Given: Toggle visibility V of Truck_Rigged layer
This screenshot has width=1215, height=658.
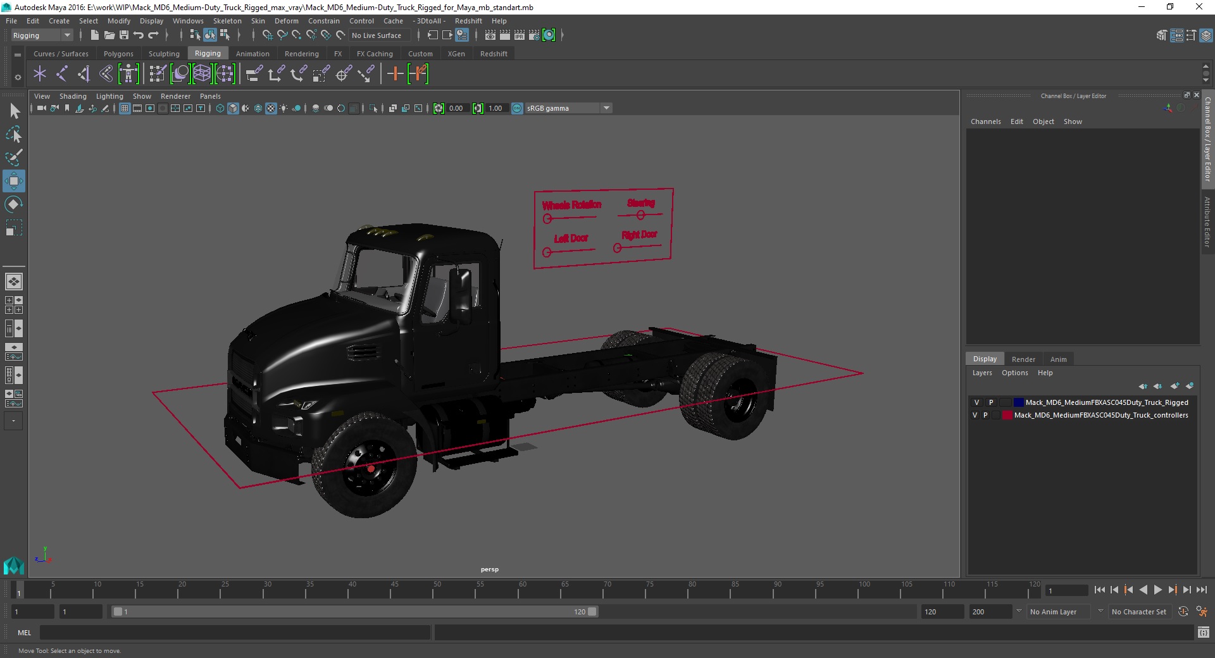Looking at the screenshot, I should tap(976, 402).
